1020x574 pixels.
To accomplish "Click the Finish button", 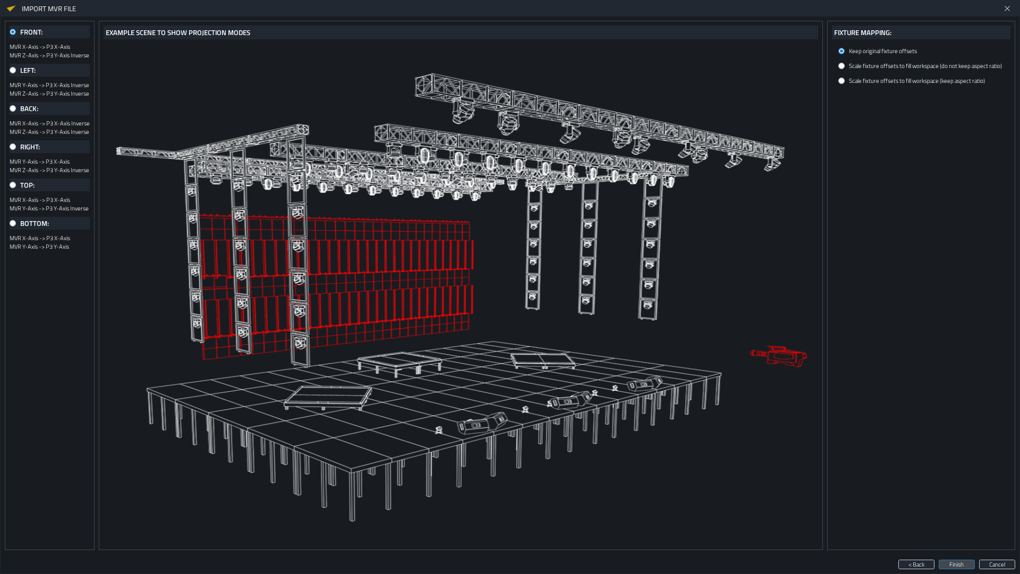I will pos(956,564).
